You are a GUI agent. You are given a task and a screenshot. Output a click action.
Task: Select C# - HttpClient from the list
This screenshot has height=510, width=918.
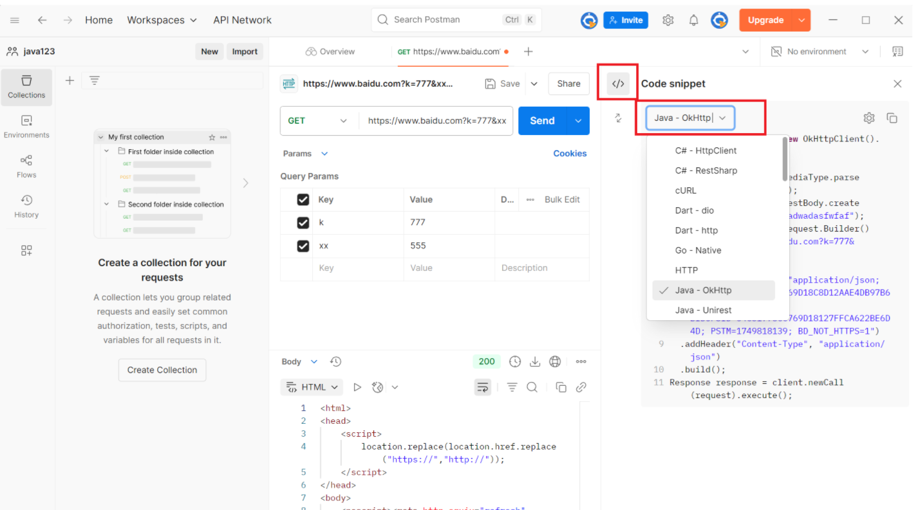(x=713, y=150)
